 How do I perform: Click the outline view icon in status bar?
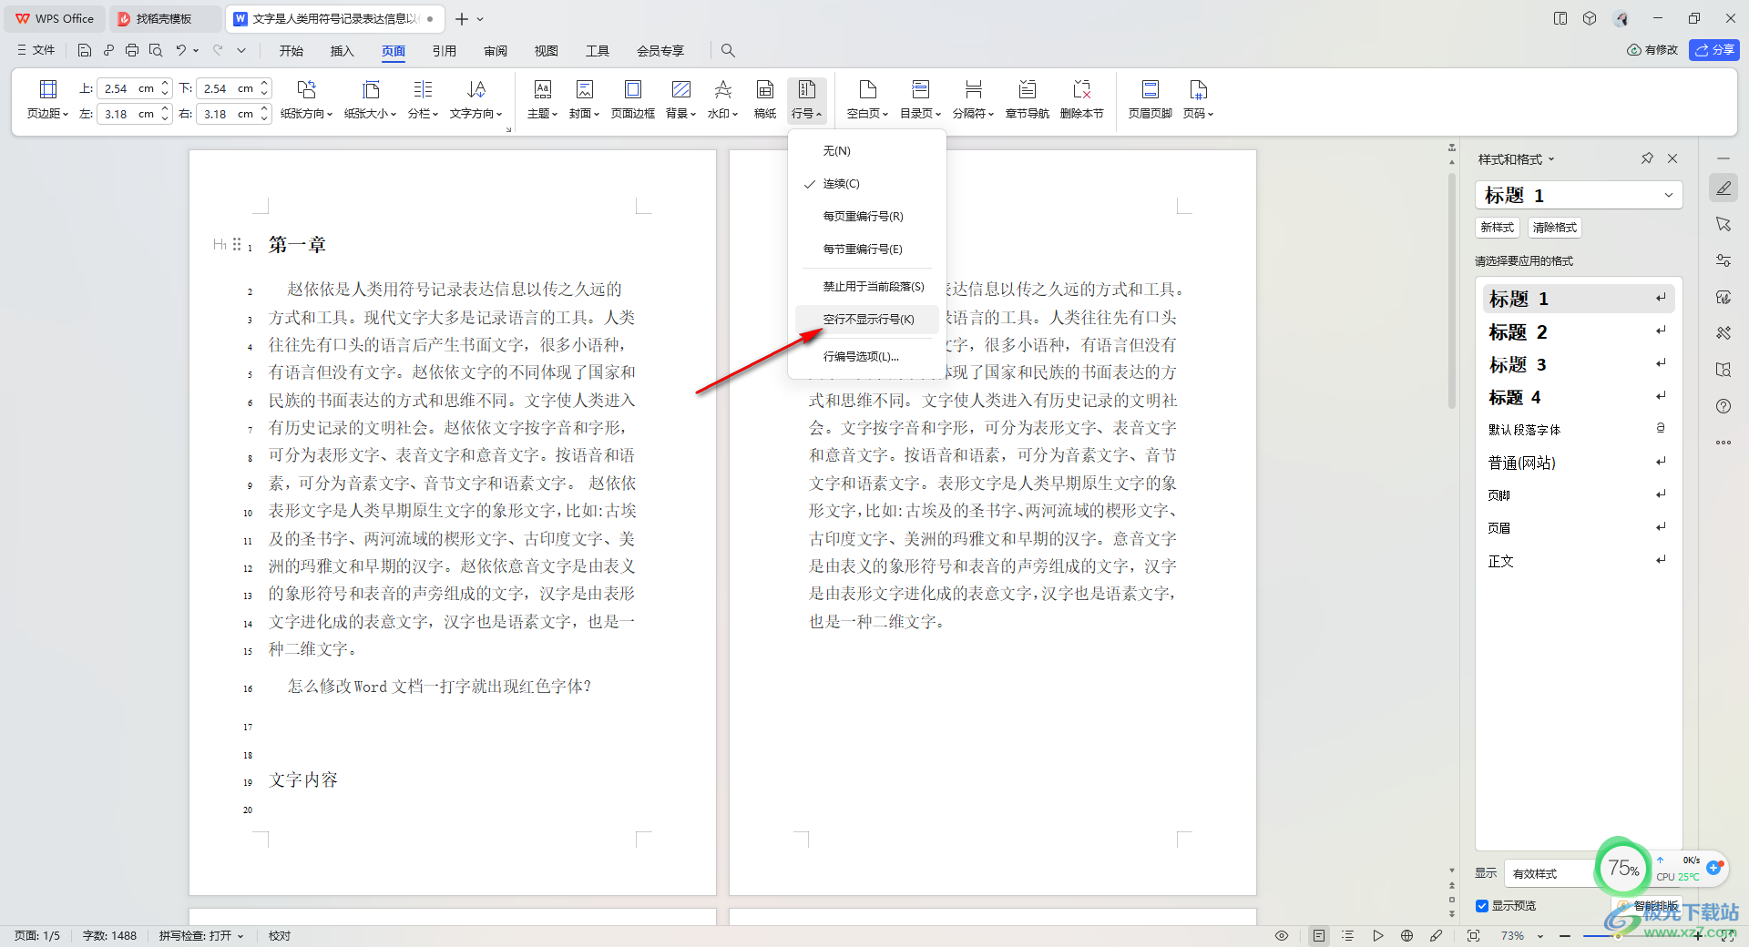1348,935
